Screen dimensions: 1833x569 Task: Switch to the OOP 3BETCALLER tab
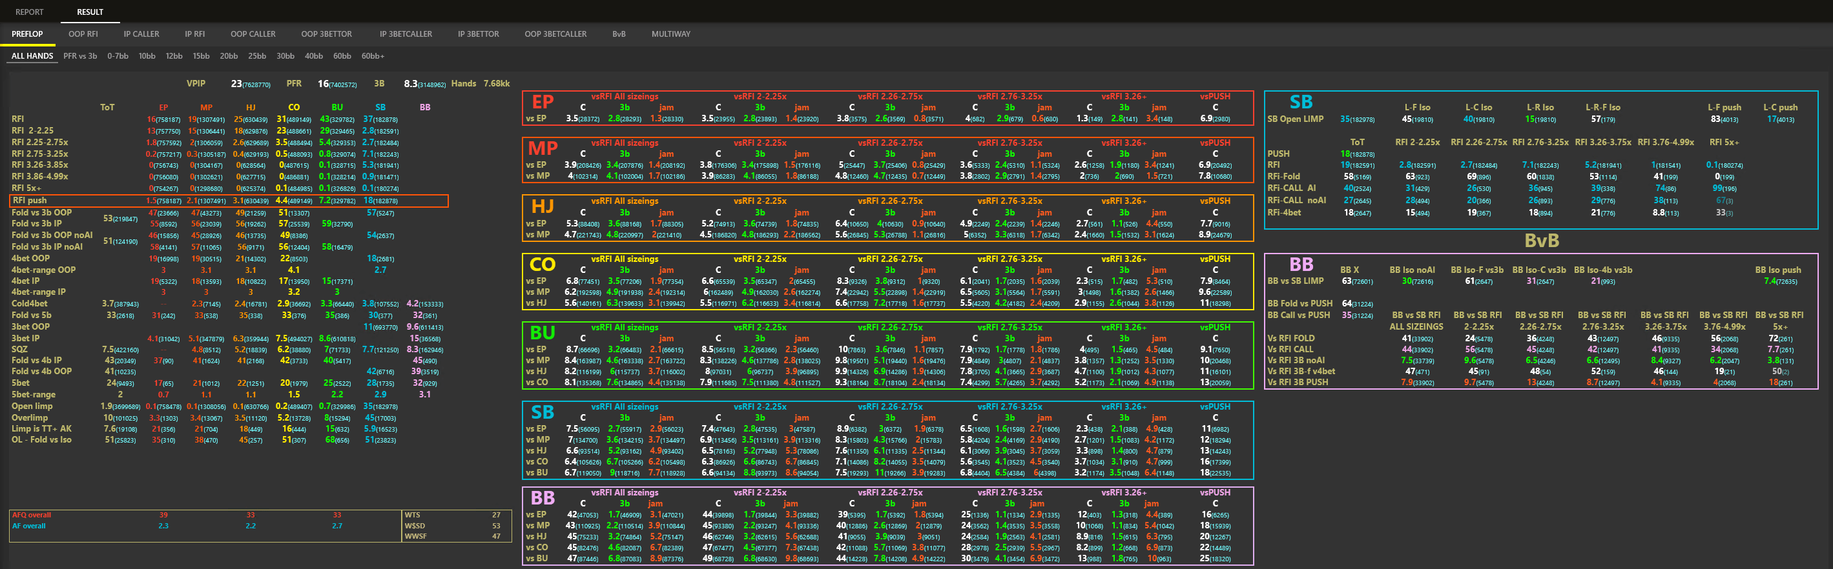[555, 34]
